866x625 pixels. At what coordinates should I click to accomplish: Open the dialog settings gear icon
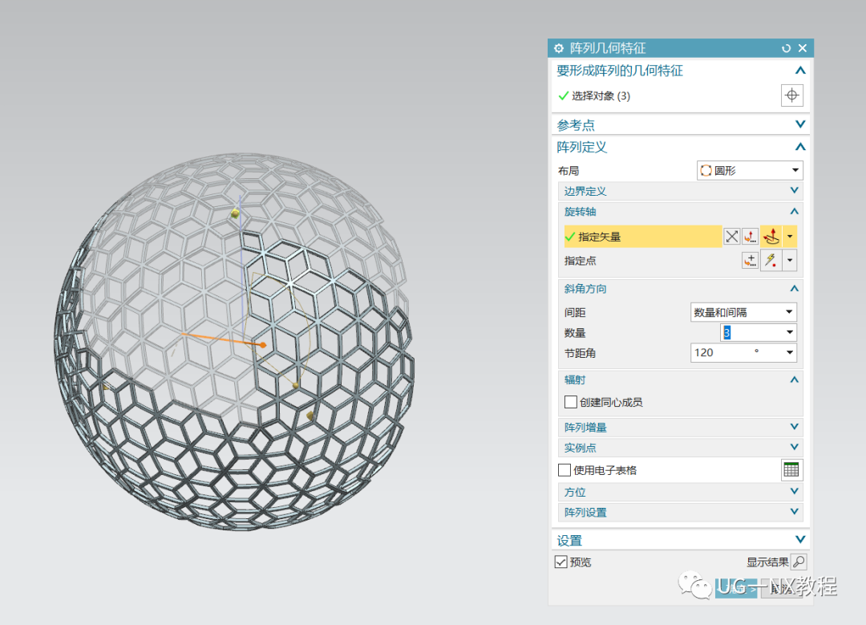[559, 49]
